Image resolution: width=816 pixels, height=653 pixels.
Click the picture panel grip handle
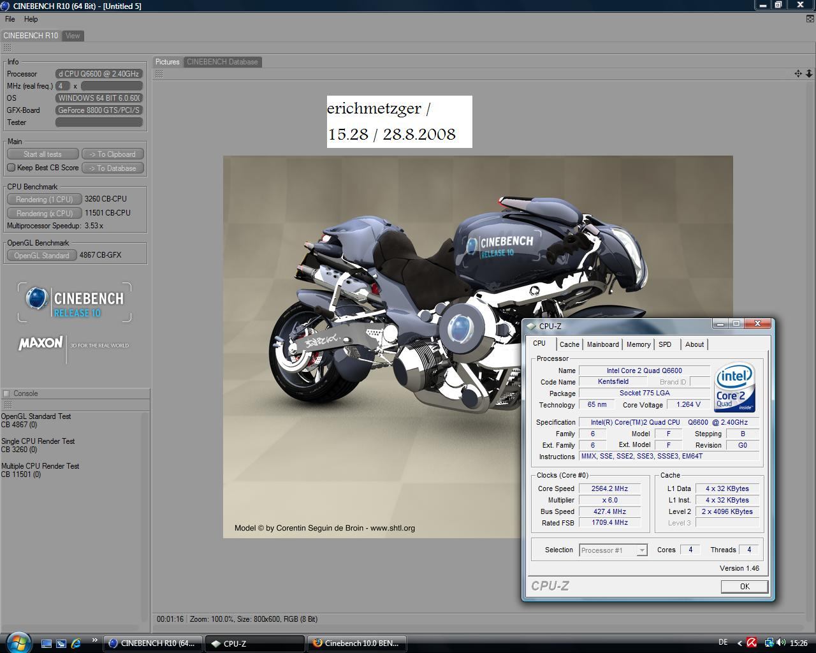pos(159,74)
